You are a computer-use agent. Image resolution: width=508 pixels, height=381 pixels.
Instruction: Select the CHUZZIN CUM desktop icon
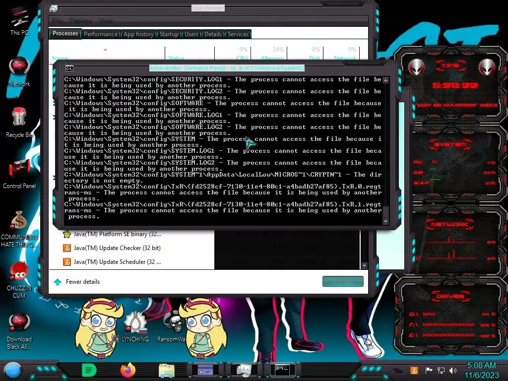[19, 279]
